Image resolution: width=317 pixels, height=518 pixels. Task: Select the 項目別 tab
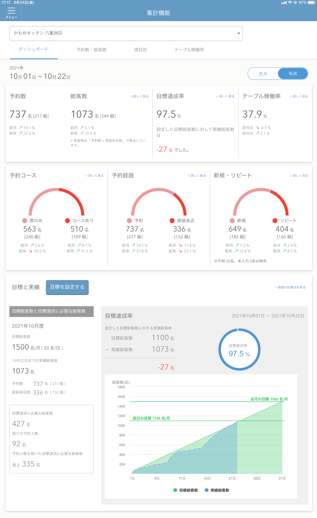[140, 50]
